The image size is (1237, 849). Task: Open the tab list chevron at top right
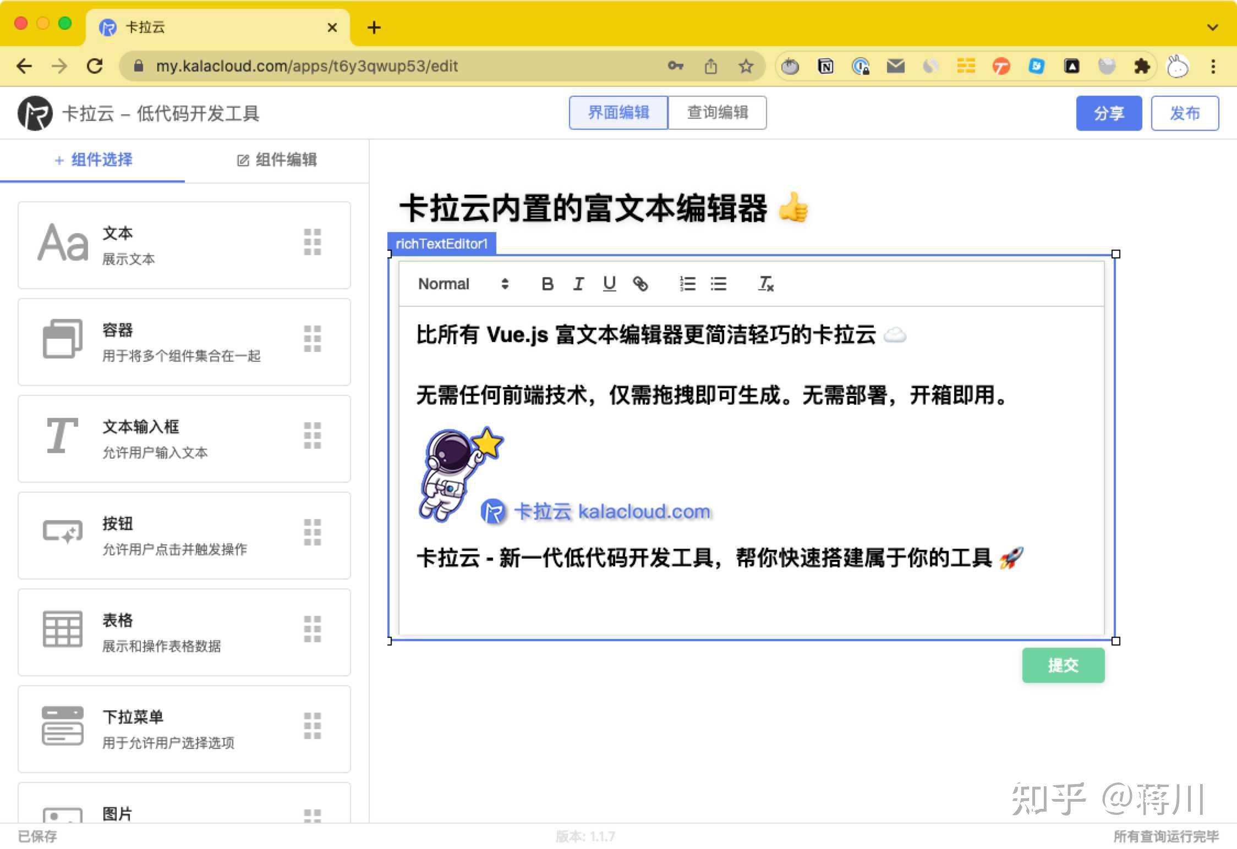[x=1212, y=27]
